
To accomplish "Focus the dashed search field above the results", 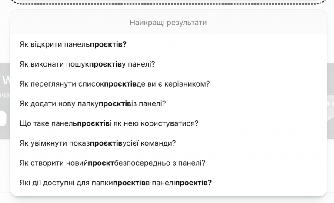I will [x=168, y=2].
